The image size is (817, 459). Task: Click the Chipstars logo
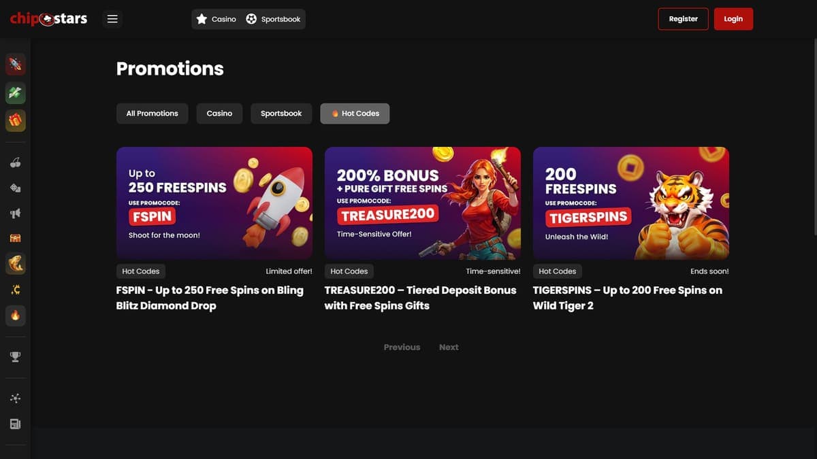(48, 19)
